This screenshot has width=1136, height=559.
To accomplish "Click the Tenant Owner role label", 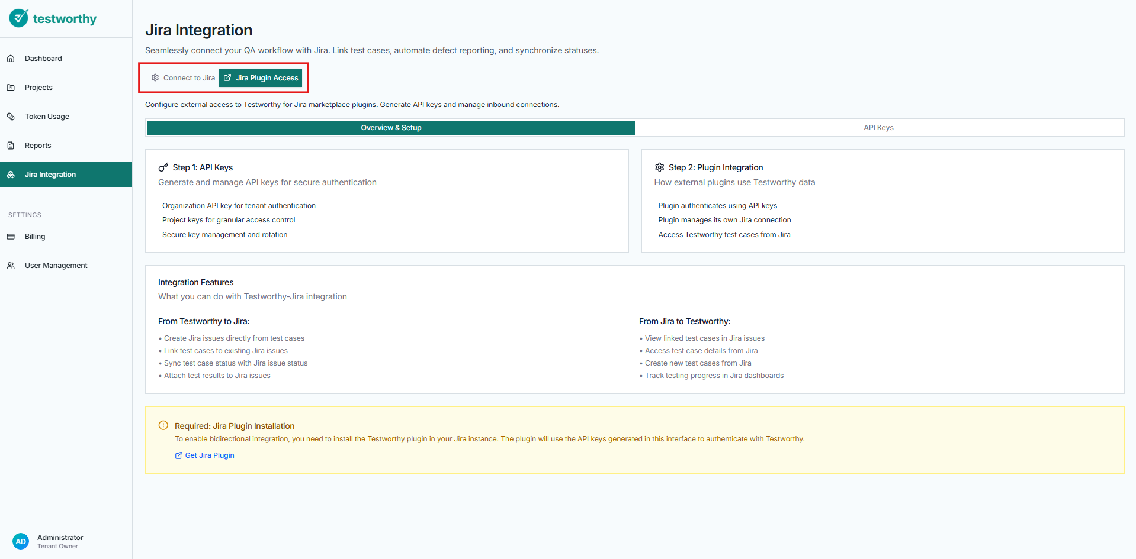I will point(57,547).
